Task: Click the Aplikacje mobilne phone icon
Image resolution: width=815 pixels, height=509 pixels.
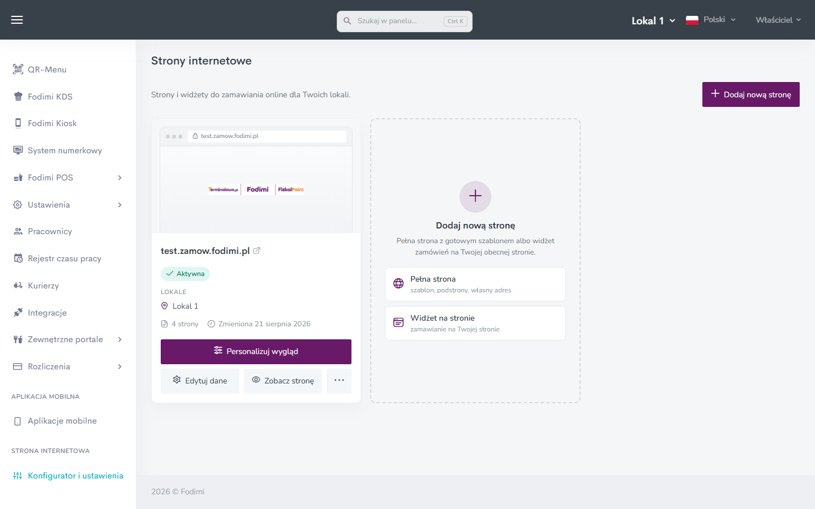Action: coord(18,421)
